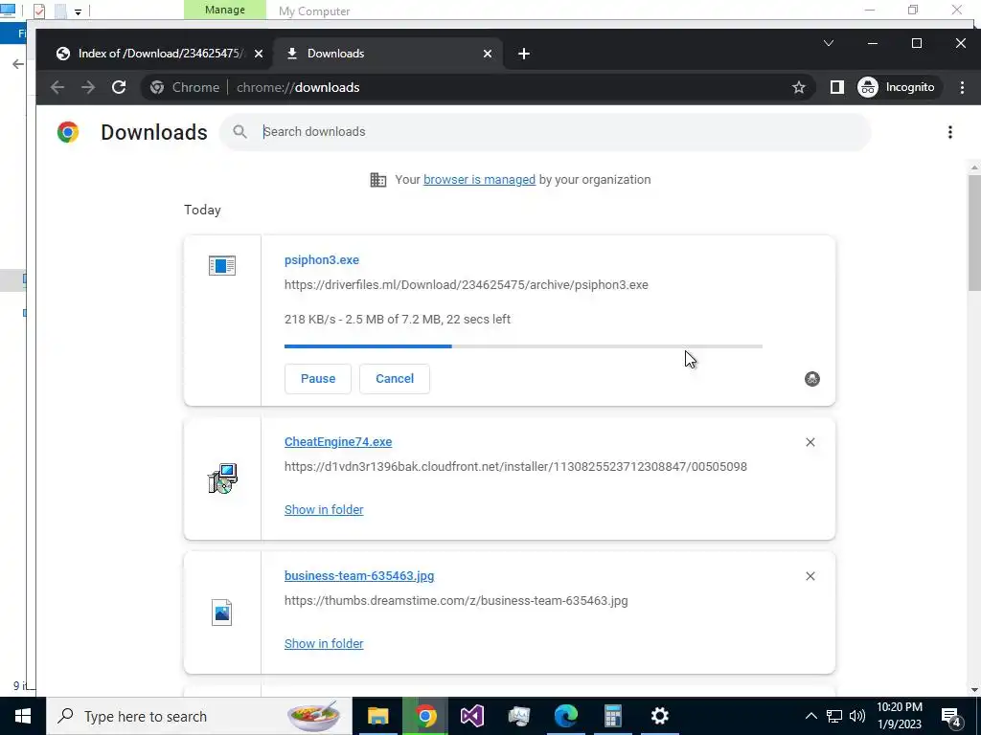981x735 pixels.
Task: Click the scrollbar down arrow
Action: pyautogui.click(x=974, y=690)
